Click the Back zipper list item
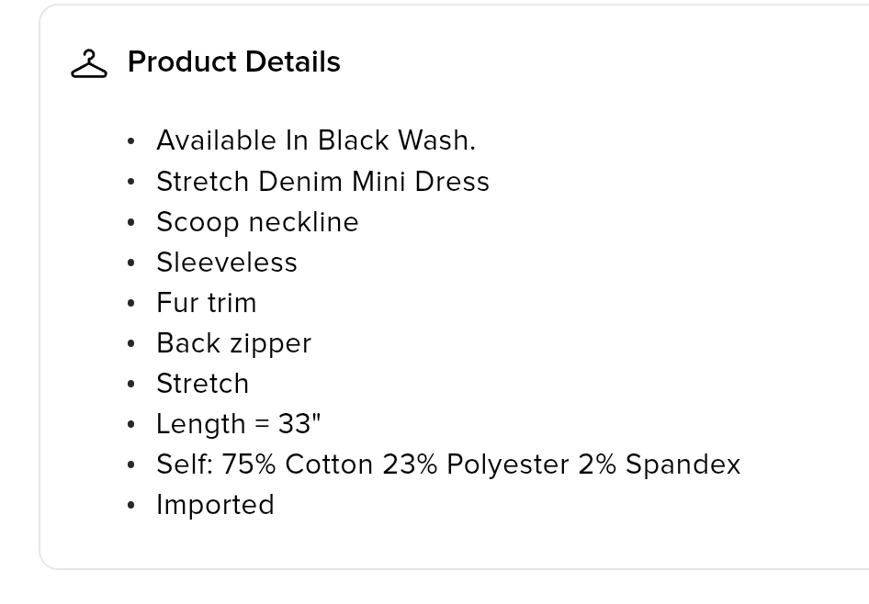 click(234, 343)
